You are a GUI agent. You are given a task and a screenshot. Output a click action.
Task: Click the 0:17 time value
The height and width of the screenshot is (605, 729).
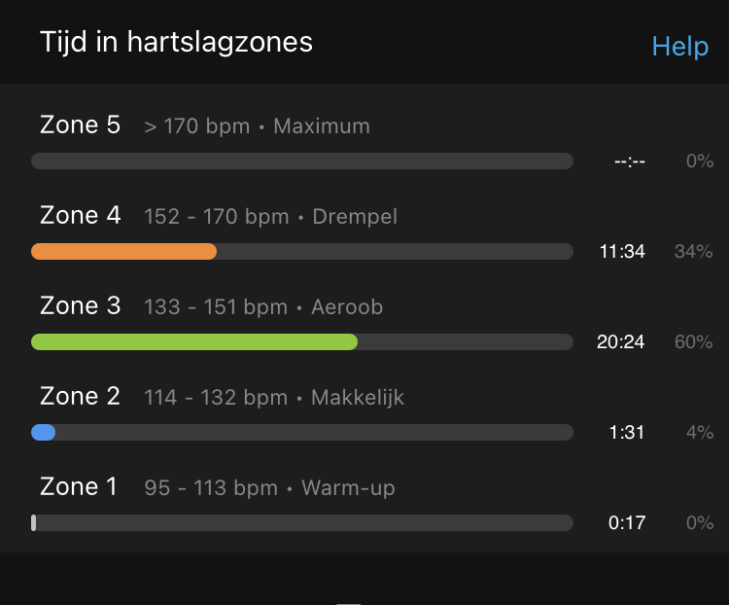(627, 523)
